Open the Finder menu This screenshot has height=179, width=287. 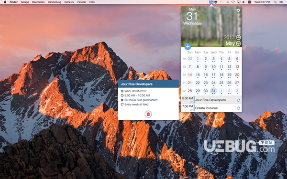tap(14, 2)
